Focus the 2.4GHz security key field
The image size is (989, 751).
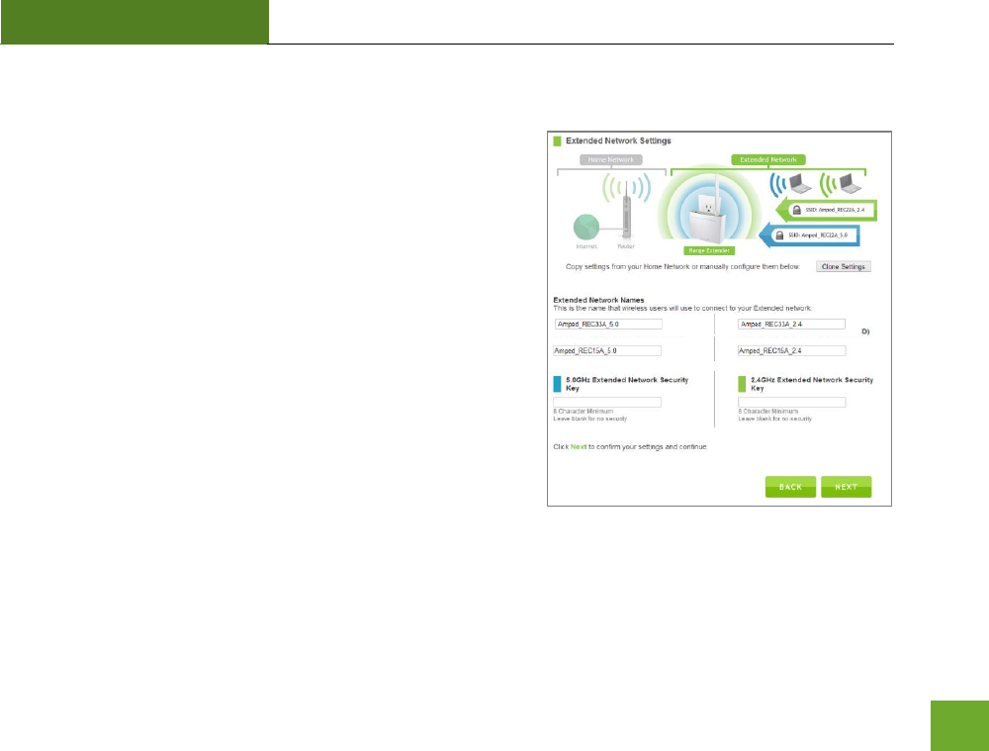(x=791, y=402)
